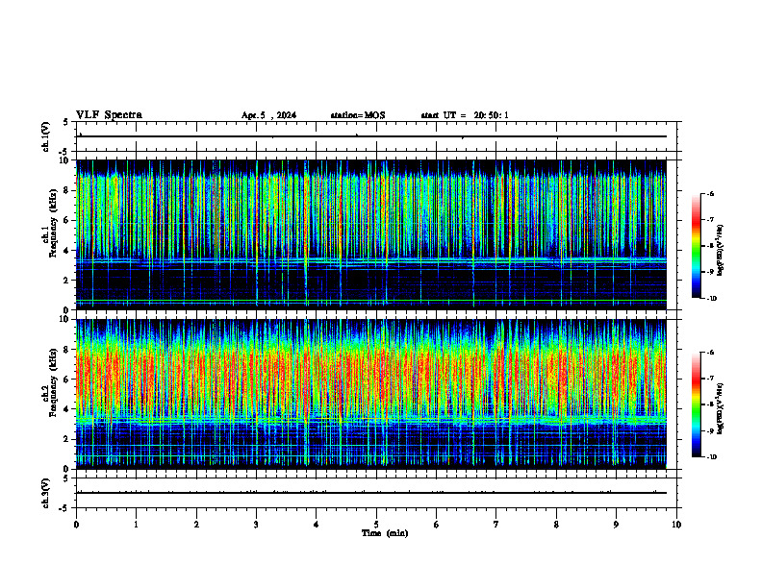Click the "10" frequency tick on the ch.2 panel
The height and width of the screenshot is (588, 762).
(64, 319)
